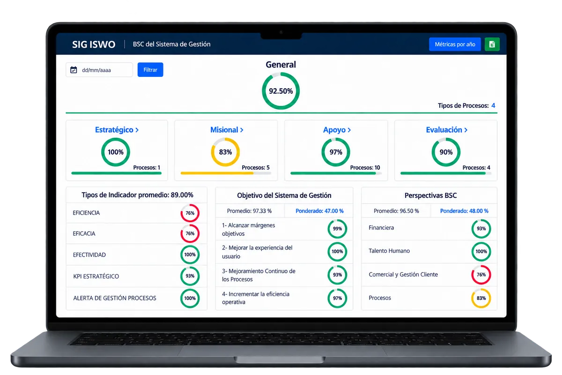562x375 pixels.
Task: Focus the dd/mm/aaaa date input
Action: pyautogui.click(x=99, y=70)
